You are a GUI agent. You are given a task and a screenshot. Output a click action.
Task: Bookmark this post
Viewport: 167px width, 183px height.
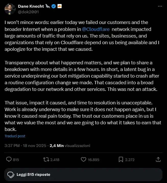pyautogui.click(x=121, y=160)
